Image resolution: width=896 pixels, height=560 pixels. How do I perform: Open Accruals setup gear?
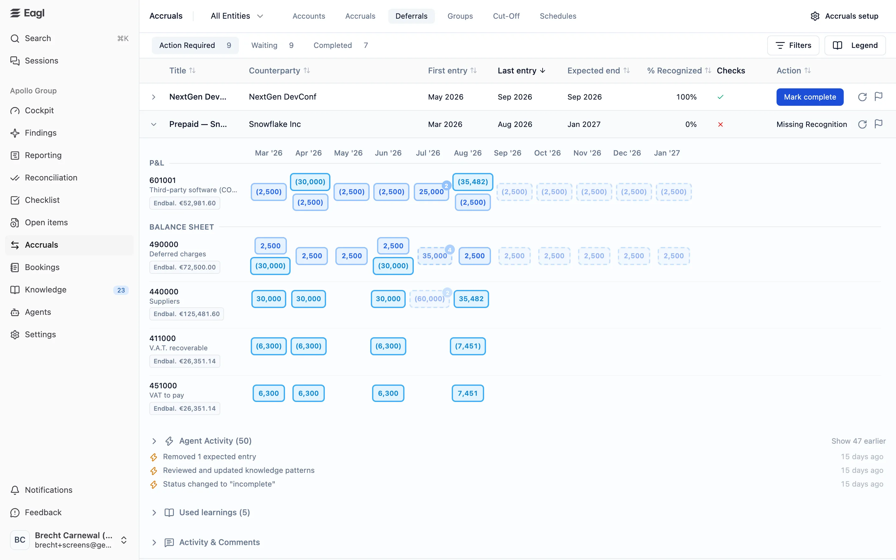(x=844, y=16)
